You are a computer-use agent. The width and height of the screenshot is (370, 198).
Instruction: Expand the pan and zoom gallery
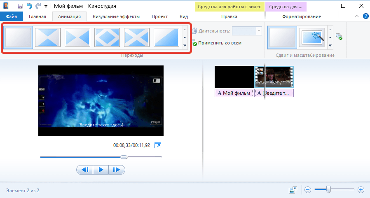tap(330, 45)
